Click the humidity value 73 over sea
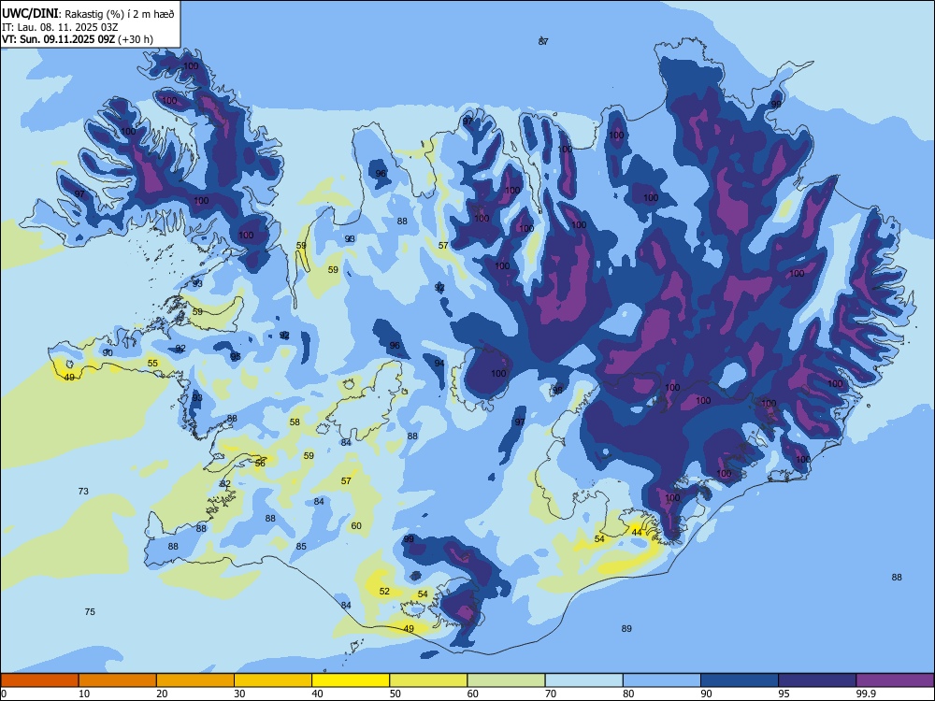 tap(83, 492)
